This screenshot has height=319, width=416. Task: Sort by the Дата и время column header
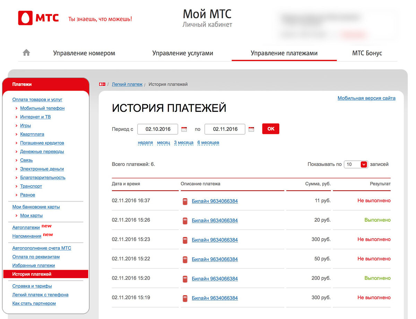click(126, 184)
